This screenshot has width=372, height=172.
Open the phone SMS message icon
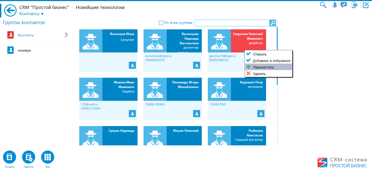click(x=354, y=5)
